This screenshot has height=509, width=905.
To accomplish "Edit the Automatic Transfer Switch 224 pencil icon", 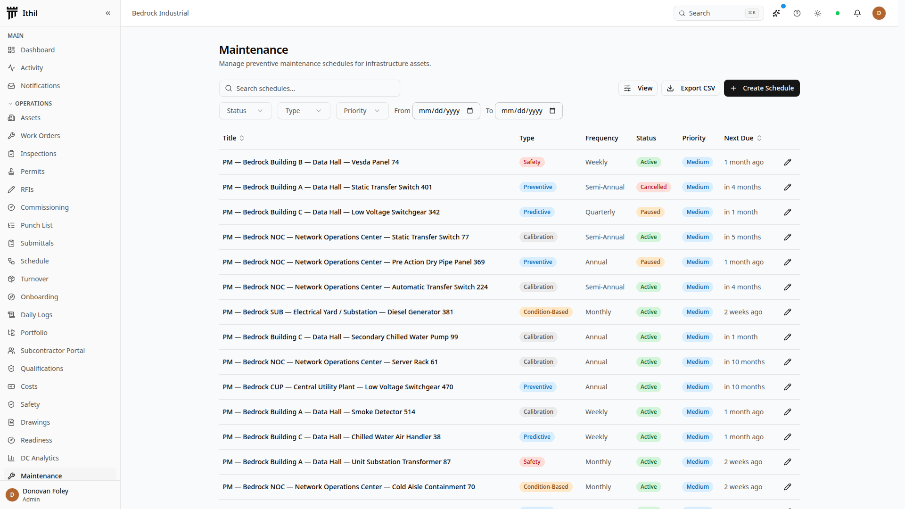I will [x=788, y=287].
